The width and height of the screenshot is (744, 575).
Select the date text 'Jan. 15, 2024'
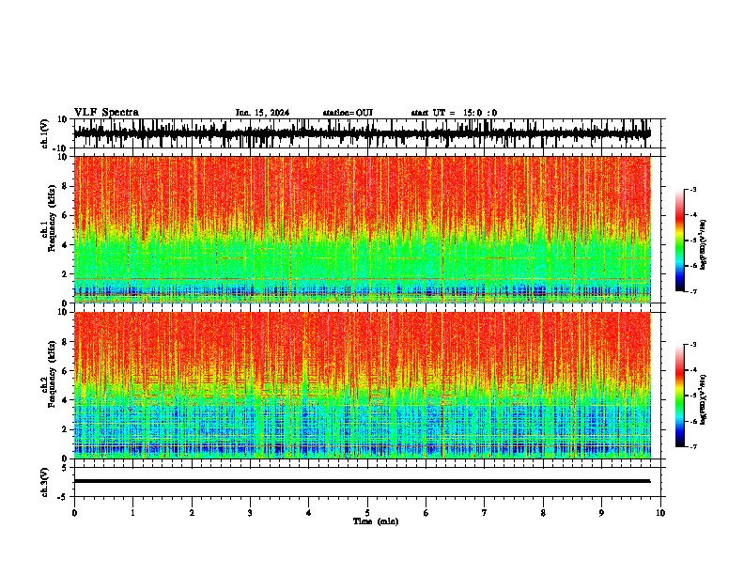pos(262,113)
